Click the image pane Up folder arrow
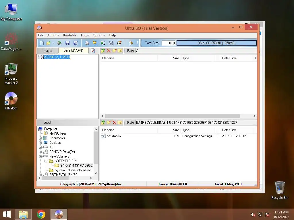The height and width of the screenshot is (220, 294). pos(103,50)
